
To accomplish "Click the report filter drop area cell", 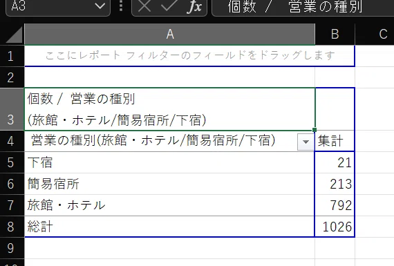I will (x=189, y=56).
